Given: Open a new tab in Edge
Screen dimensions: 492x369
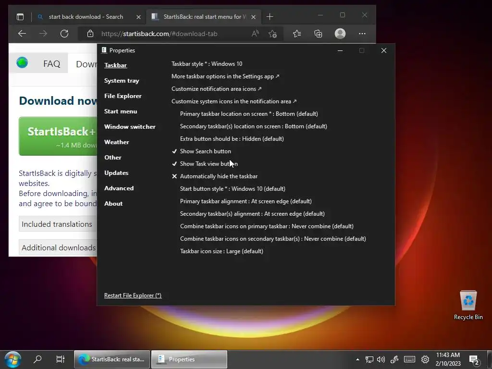Looking at the screenshot, I should point(270,17).
